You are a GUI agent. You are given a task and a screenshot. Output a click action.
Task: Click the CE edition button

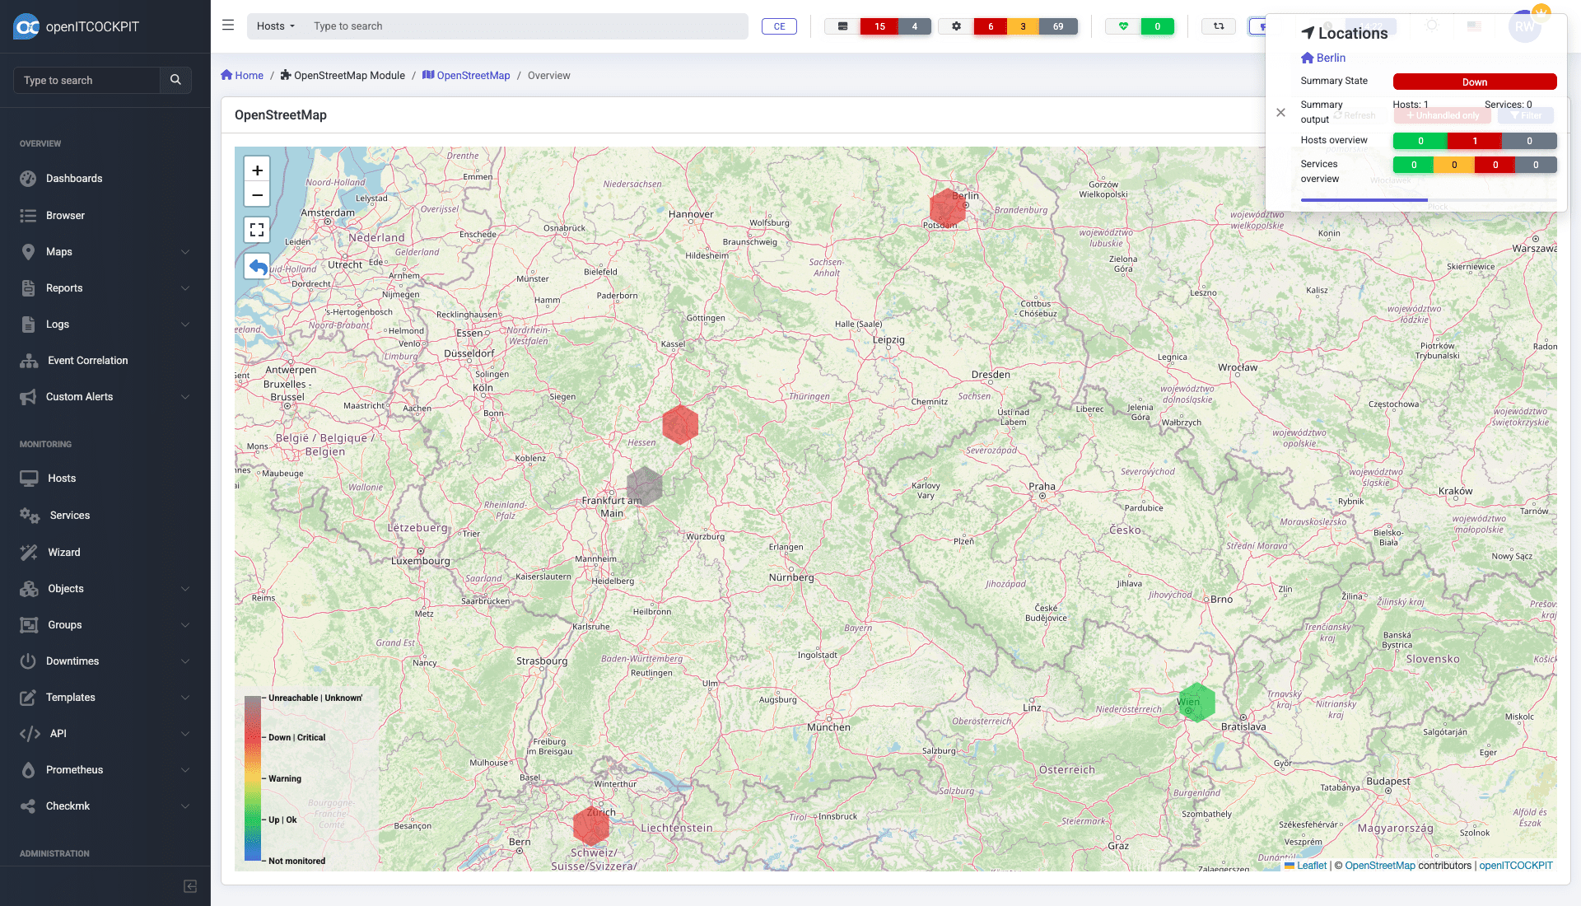click(779, 26)
